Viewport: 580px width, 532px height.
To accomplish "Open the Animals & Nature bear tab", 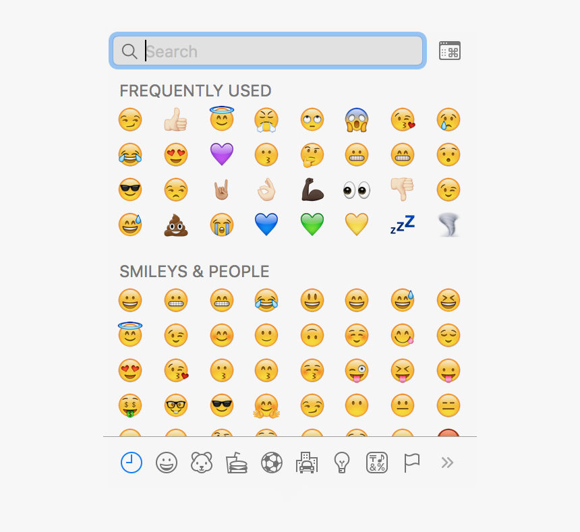I will click(201, 463).
